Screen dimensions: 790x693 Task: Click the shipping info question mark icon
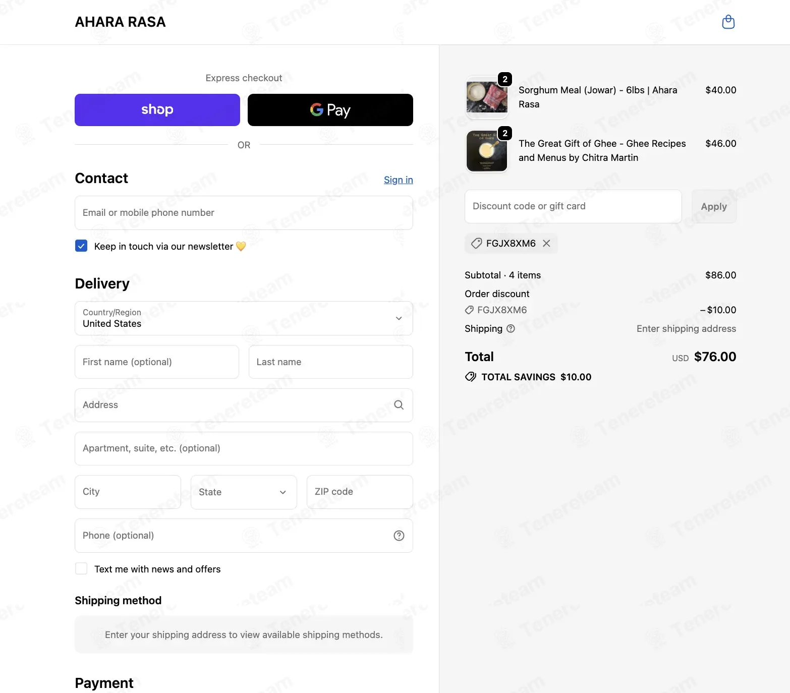pyautogui.click(x=511, y=329)
